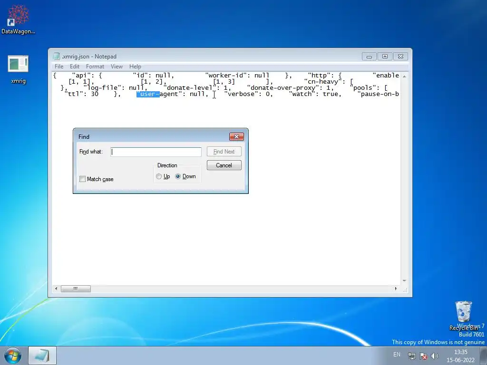487x365 pixels.
Task: Click the "watch": true text
Action: (x=315, y=94)
